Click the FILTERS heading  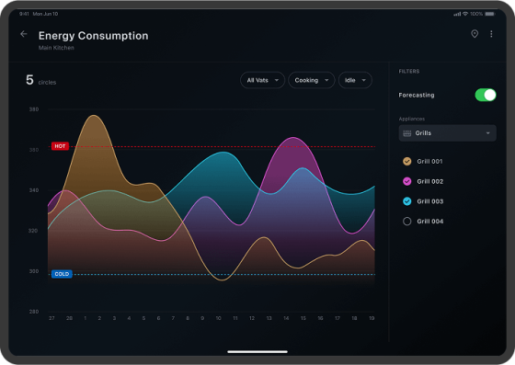(409, 71)
